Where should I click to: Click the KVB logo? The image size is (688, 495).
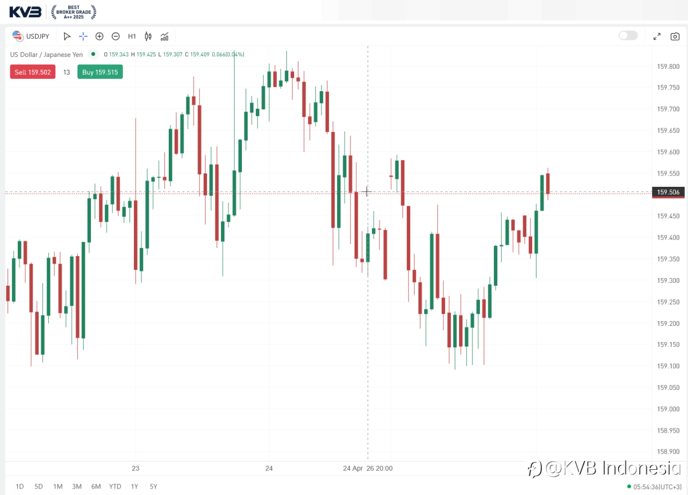pyautogui.click(x=25, y=11)
